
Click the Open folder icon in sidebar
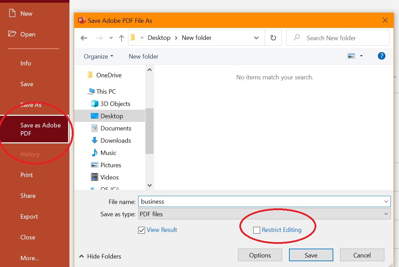click(12, 34)
